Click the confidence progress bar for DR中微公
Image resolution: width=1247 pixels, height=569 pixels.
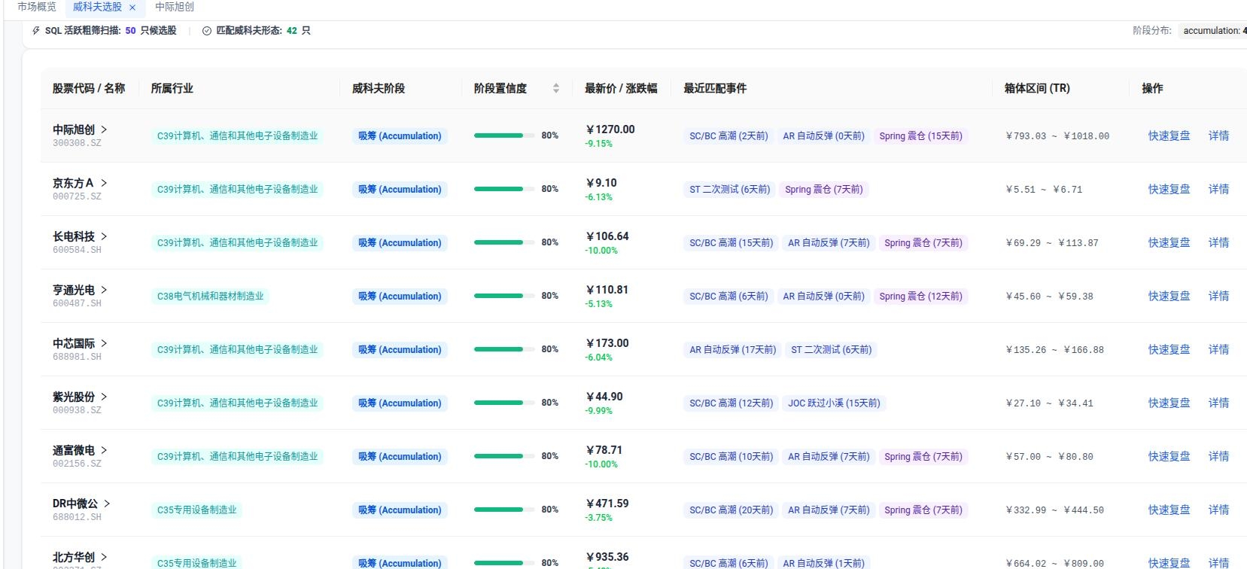pyautogui.click(x=504, y=510)
